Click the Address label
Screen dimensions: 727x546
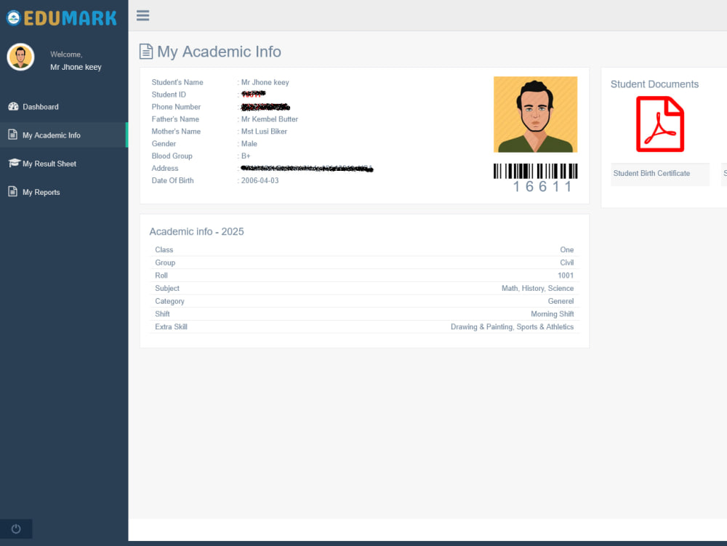[165, 168]
